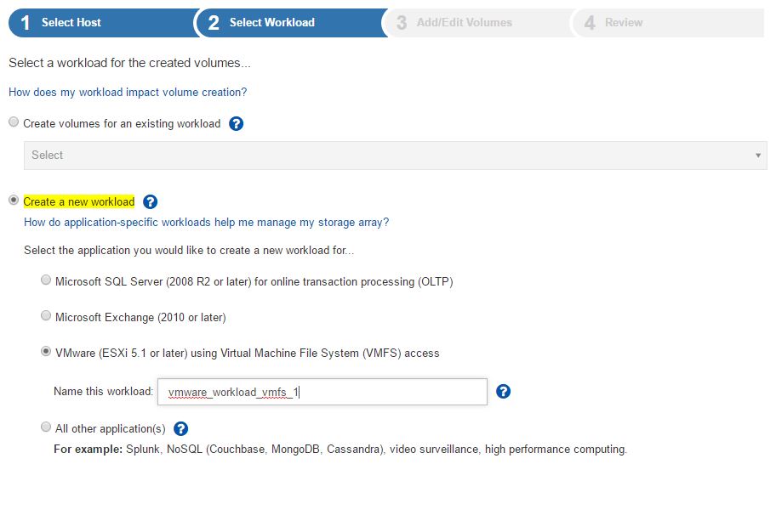The image size is (776, 515).
Task: Click the dropdown arrow on Select box
Action: [x=760, y=155]
